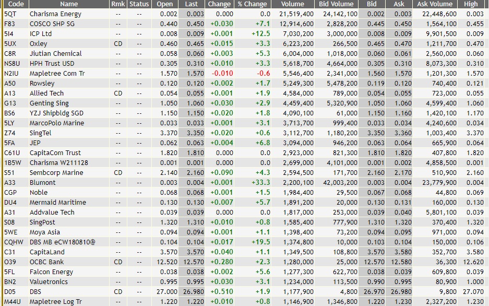Screen dimensions: 489x306
Task: Sort by the Last column header
Action: (x=191, y=4)
